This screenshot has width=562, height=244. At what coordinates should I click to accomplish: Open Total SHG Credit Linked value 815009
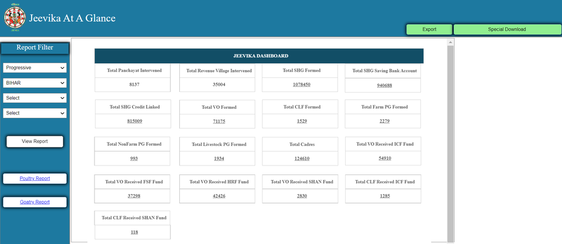[x=134, y=121]
